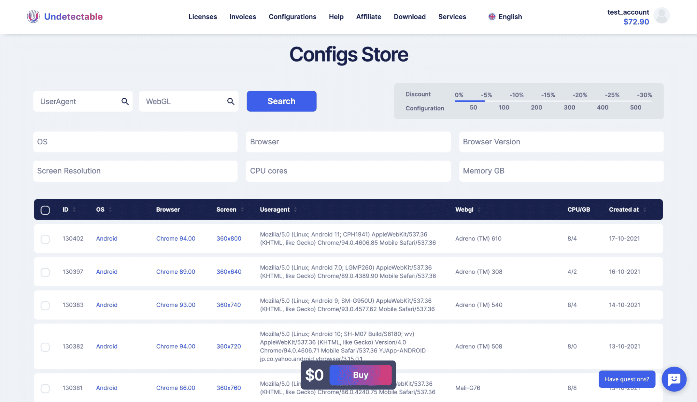Check the box for config 130382

tap(45, 347)
